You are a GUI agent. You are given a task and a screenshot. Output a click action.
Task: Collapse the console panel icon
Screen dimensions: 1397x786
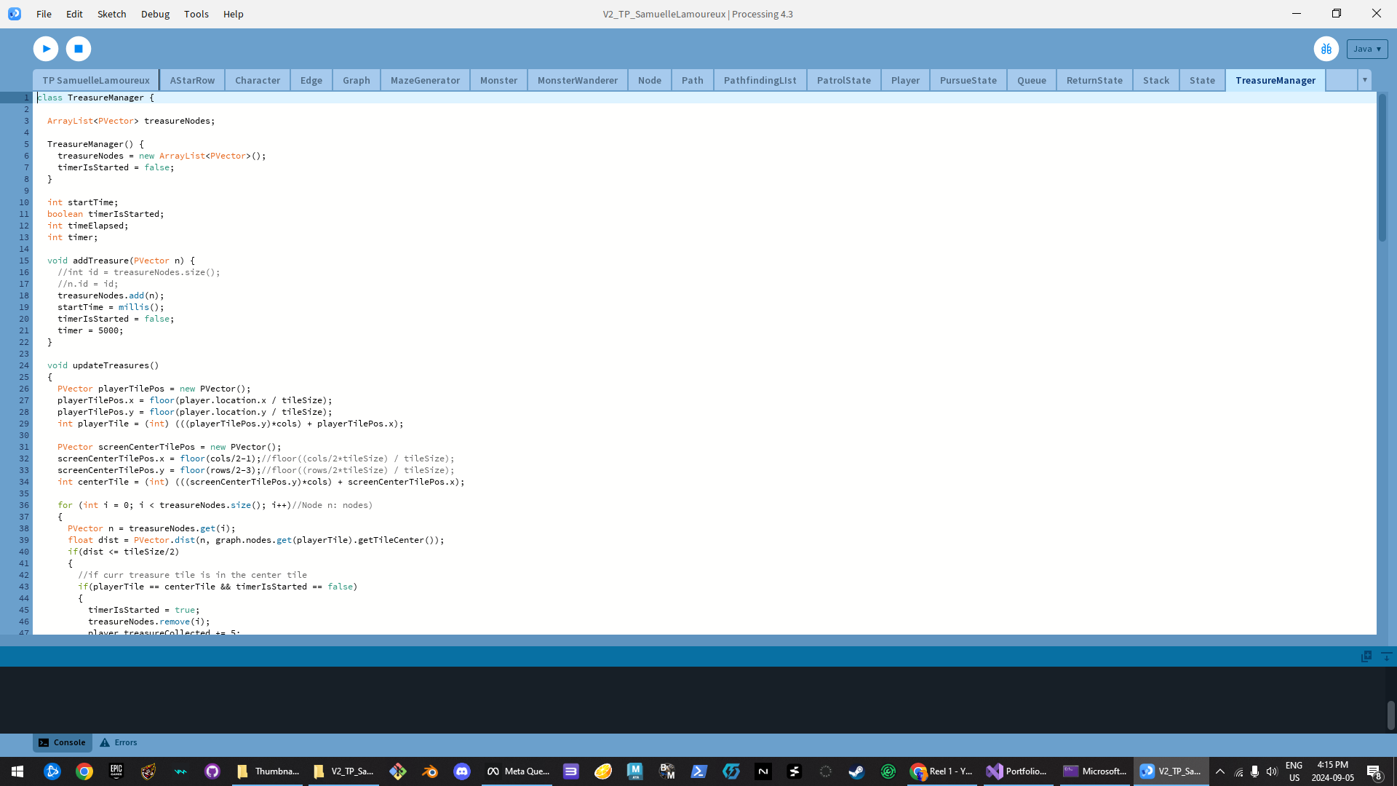1386,656
